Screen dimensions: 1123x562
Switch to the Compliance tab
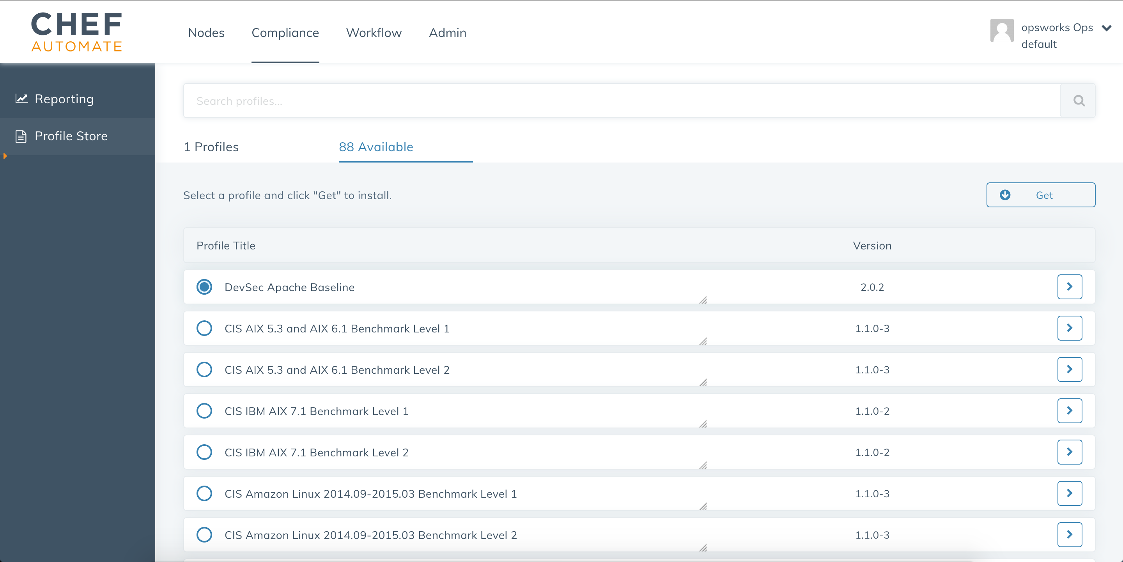(x=285, y=32)
